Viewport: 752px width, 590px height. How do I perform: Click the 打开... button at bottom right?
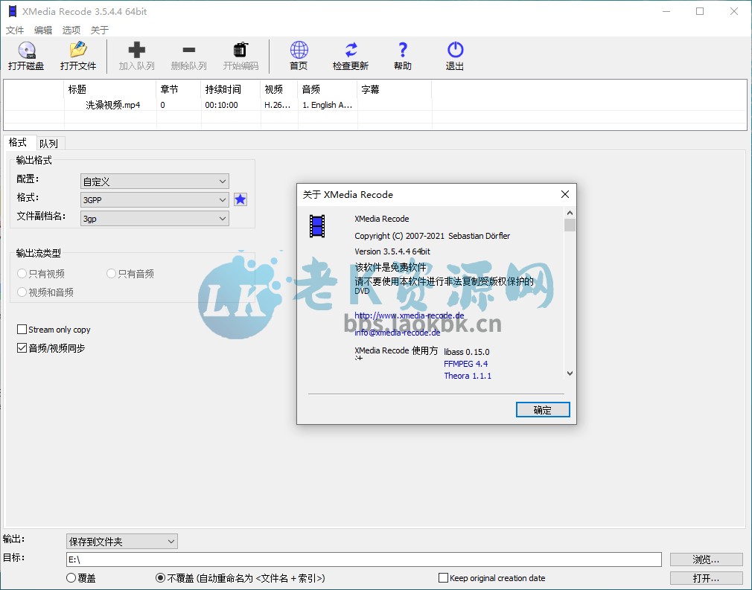pyautogui.click(x=706, y=578)
